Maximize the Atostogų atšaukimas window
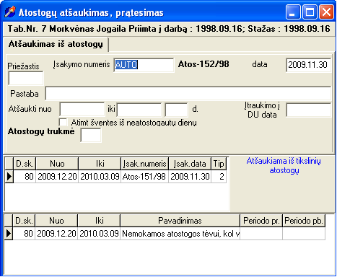337x277 pixels. pos(310,12)
